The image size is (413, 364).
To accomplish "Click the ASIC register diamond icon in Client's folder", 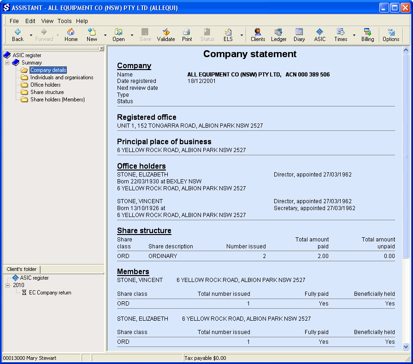I will coord(15,278).
